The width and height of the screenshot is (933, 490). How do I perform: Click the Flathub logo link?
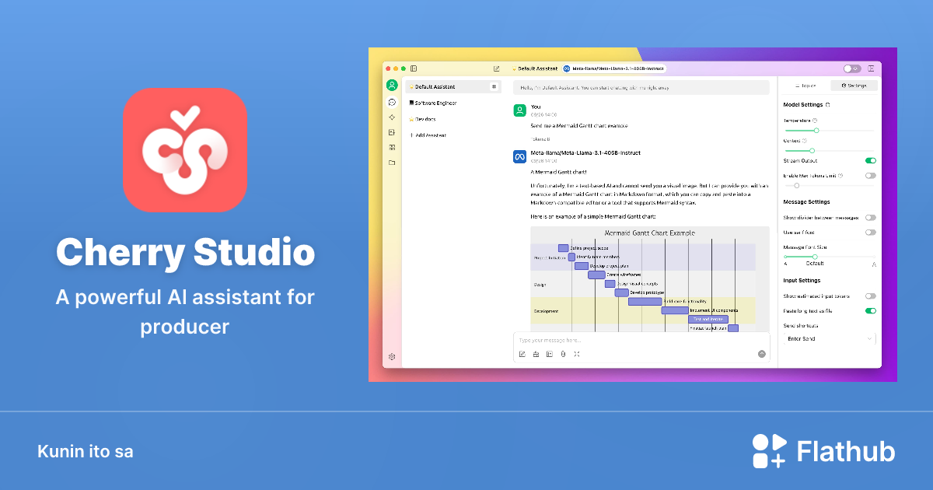tap(824, 450)
